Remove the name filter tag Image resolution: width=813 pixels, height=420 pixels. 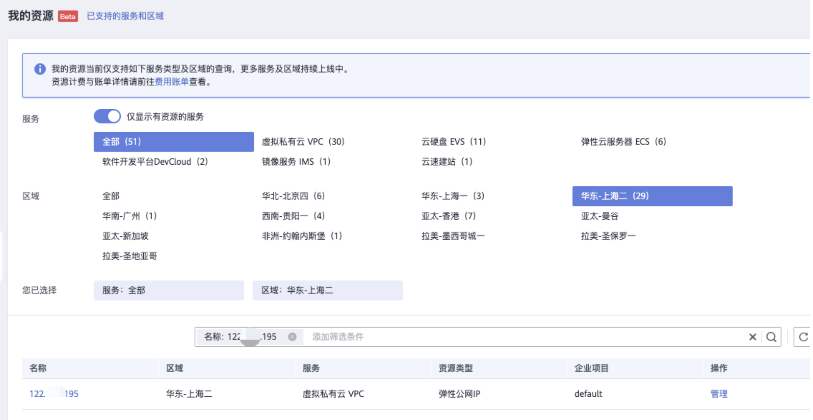292,337
